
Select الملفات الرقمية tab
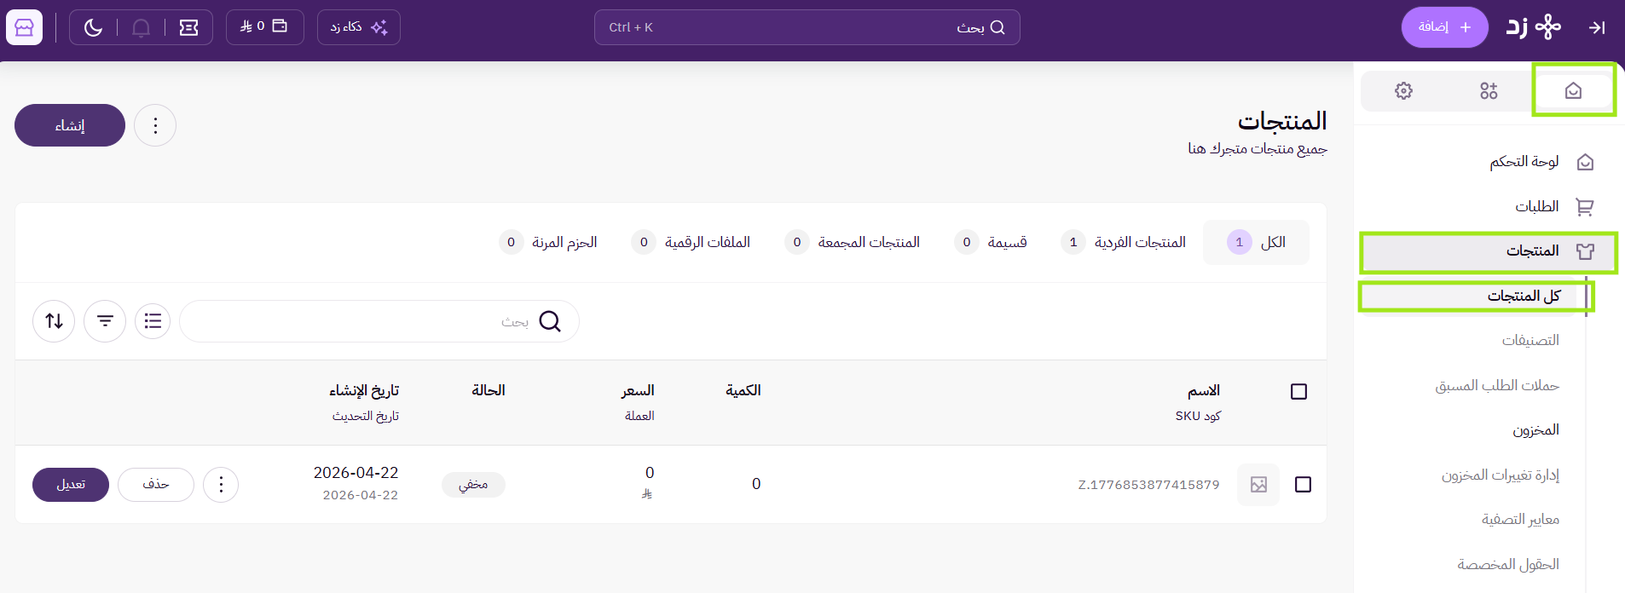691,242
